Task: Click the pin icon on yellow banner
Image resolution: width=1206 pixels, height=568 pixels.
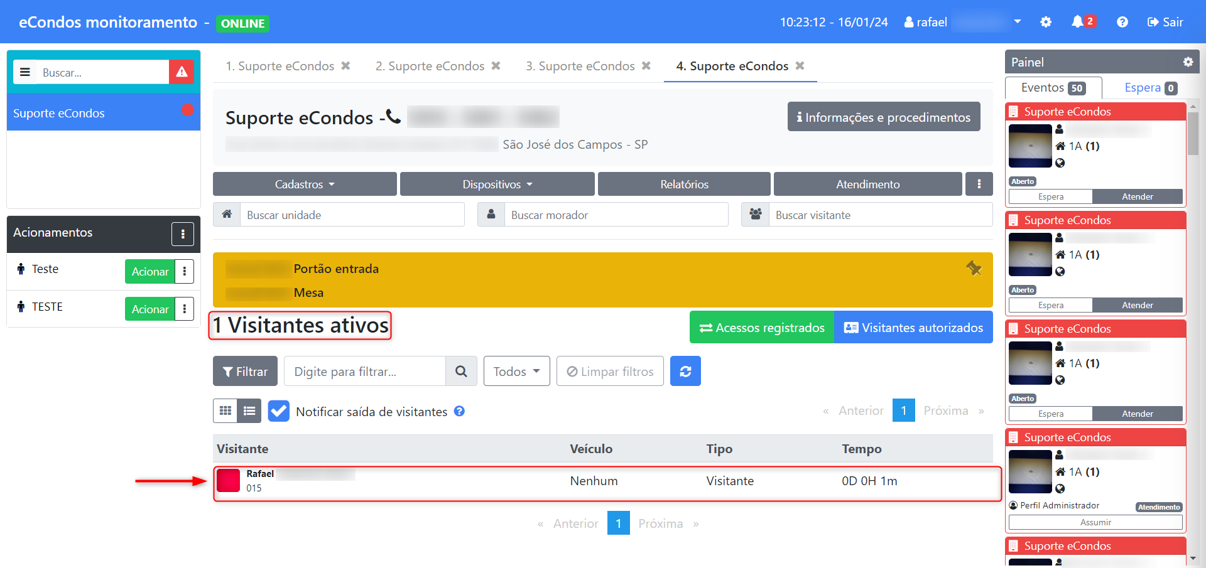Action: click(x=974, y=269)
